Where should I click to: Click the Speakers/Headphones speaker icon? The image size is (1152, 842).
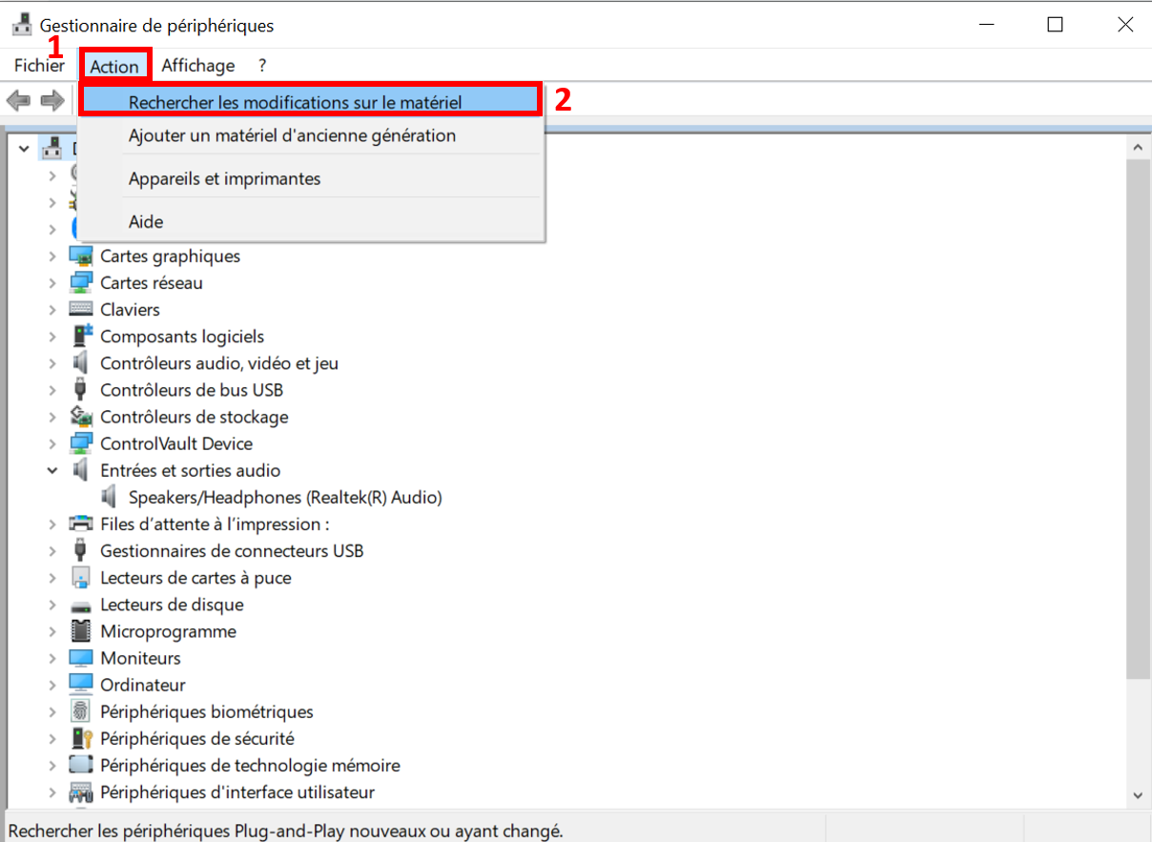(x=110, y=497)
